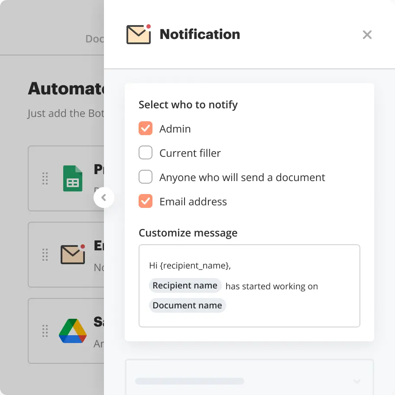Dismiss the Notification dialog with the X

[367, 34]
